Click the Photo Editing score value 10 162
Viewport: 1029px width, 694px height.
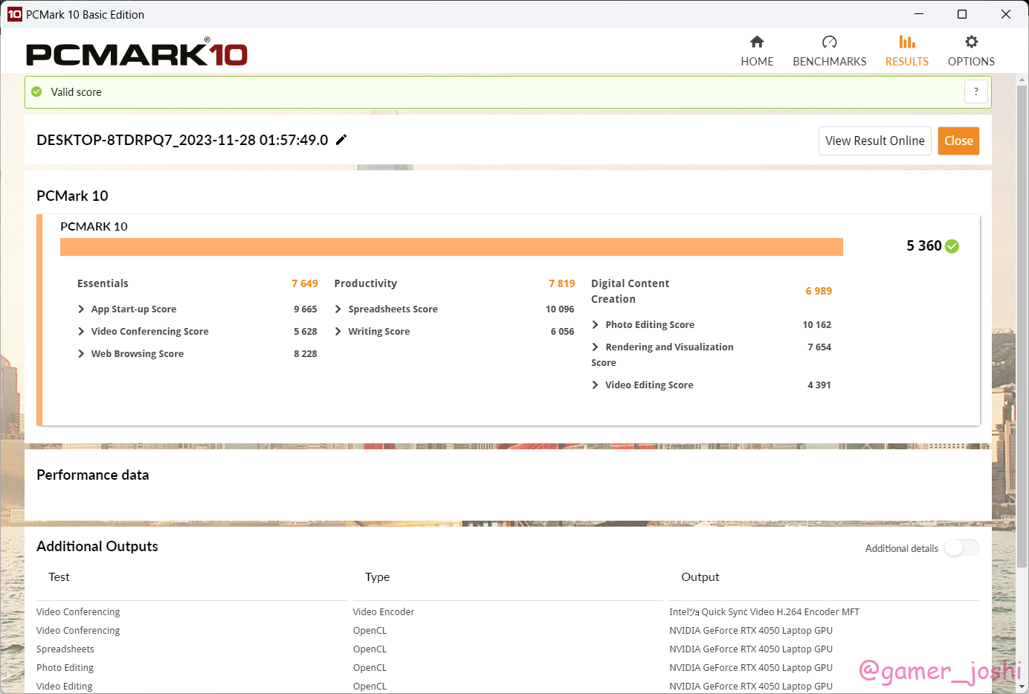pos(817,325)
